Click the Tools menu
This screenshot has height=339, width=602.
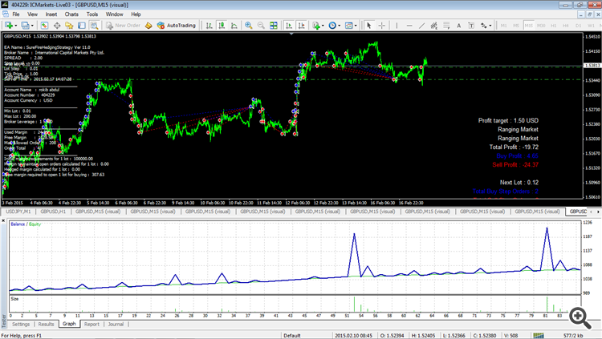pos(92,14)
